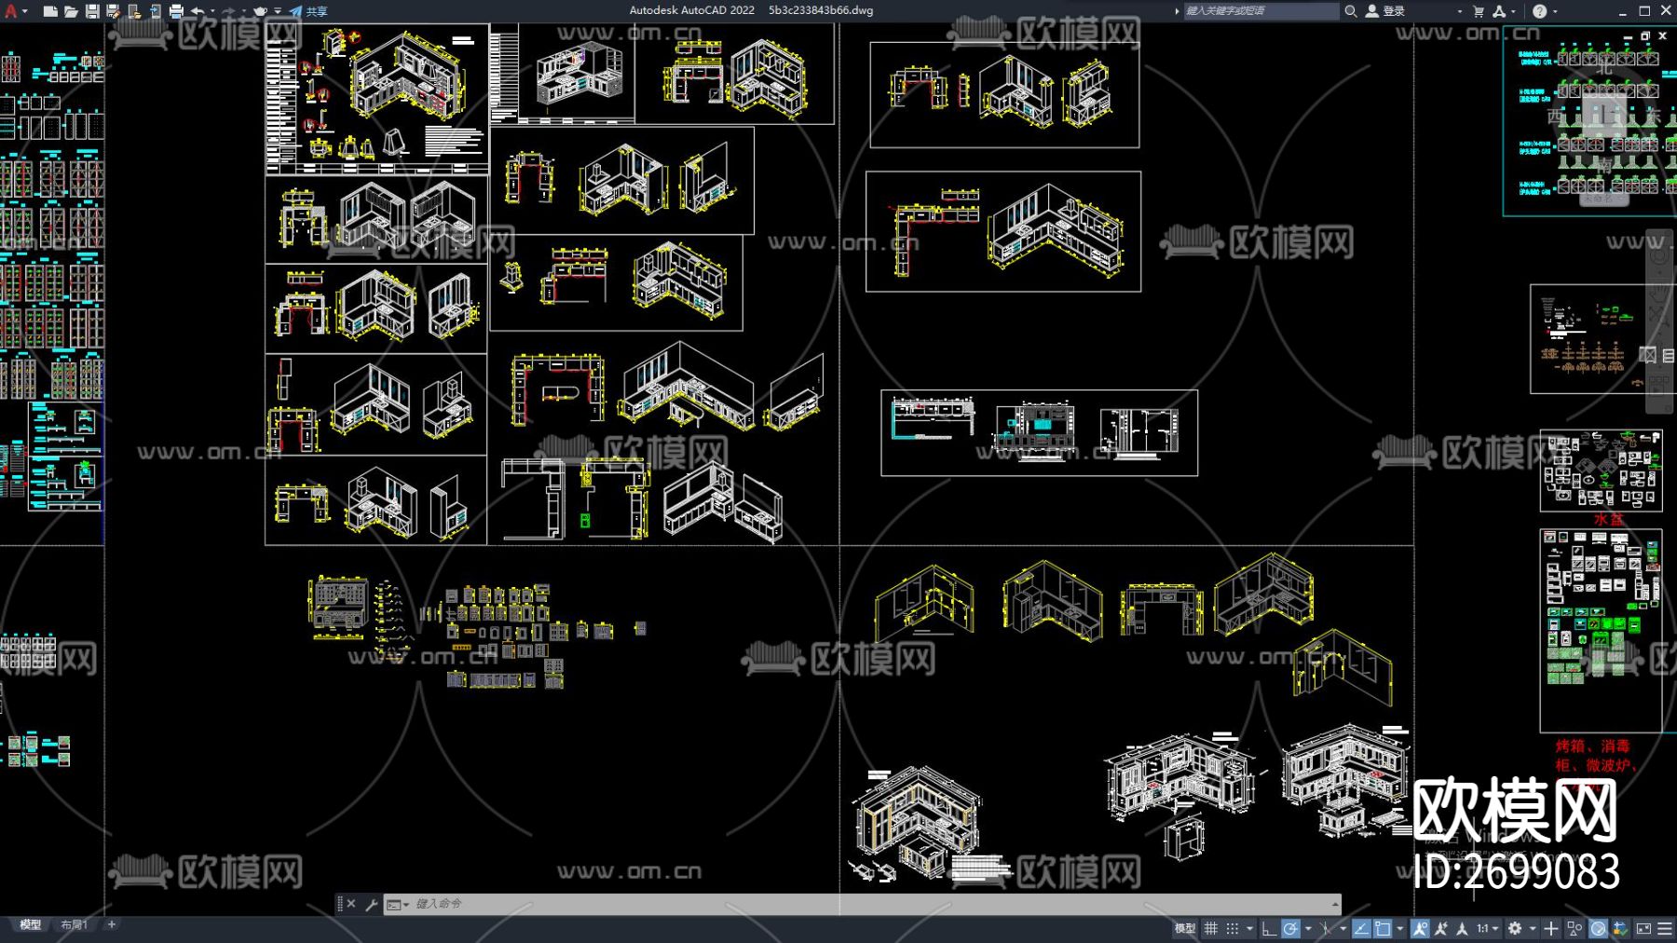Restore the drawing viewport window

pos(1645,35)
